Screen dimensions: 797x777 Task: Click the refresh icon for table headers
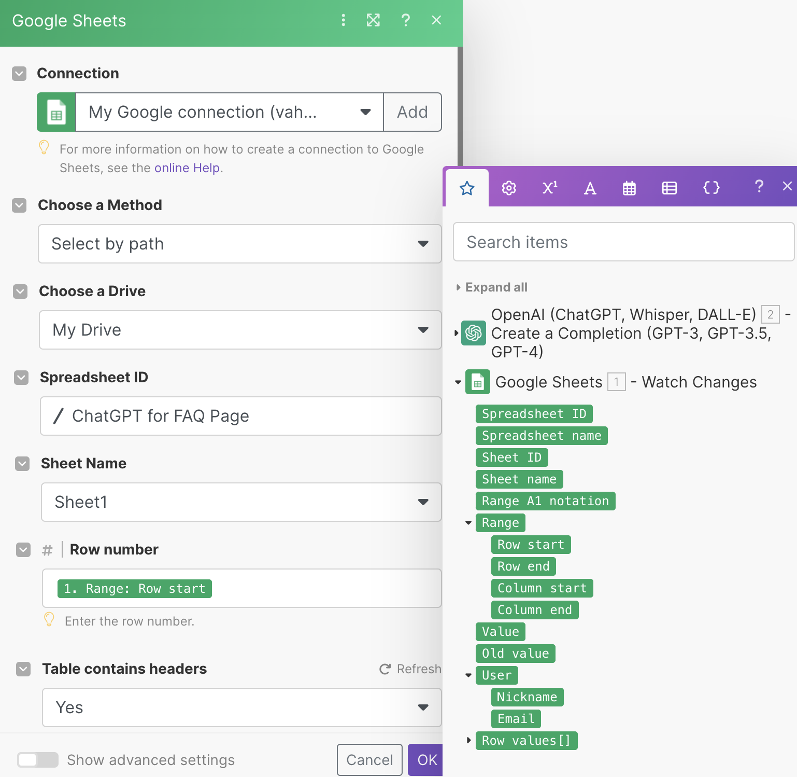(385, 669)
